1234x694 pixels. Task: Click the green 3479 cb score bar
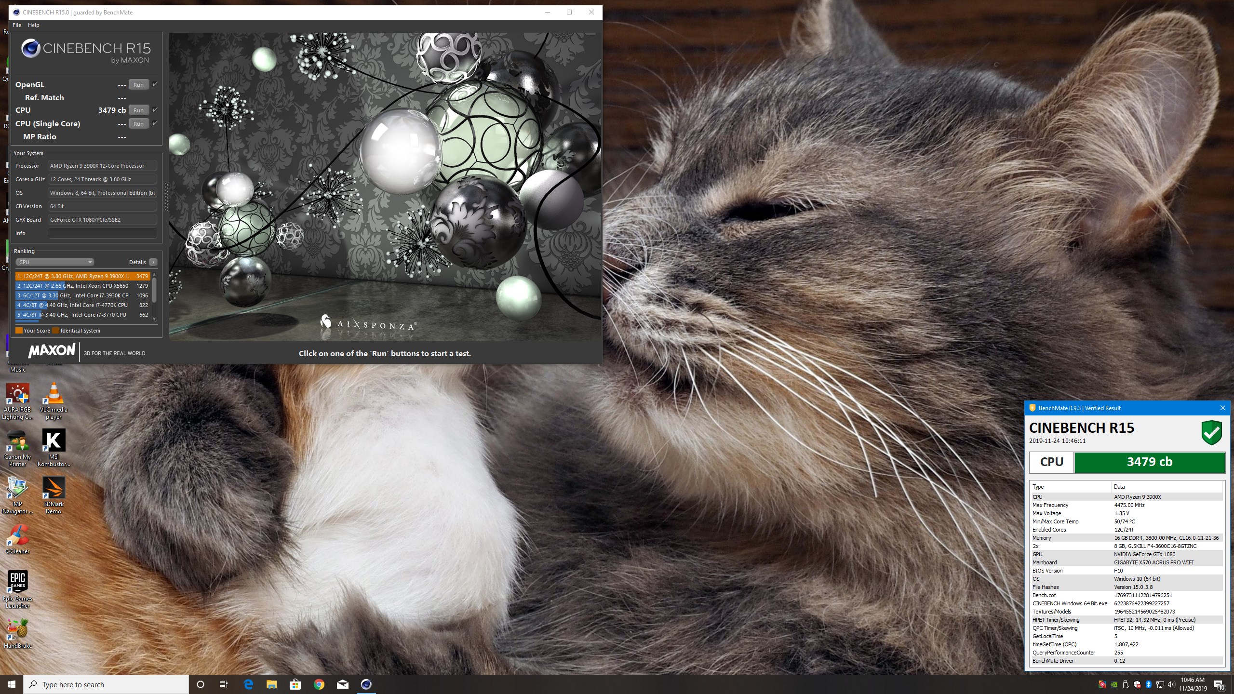pyautogui.click(x=1149, y=462)
